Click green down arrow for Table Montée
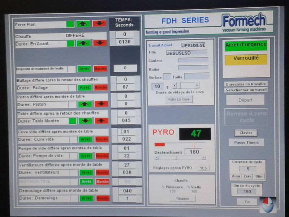289x217 pixels. pyautogui.click(x=85, y=121)
